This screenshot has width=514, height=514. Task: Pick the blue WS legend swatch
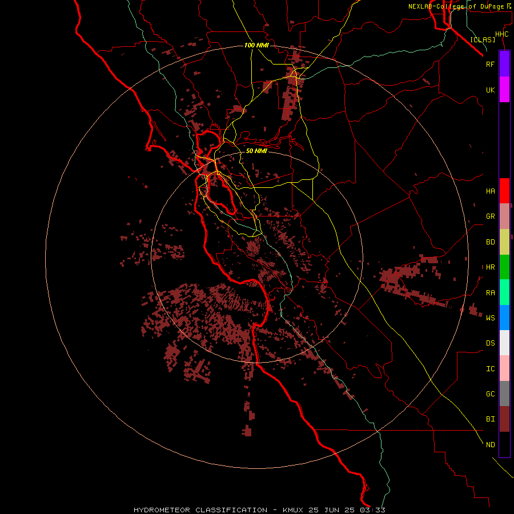pos(504,318)
